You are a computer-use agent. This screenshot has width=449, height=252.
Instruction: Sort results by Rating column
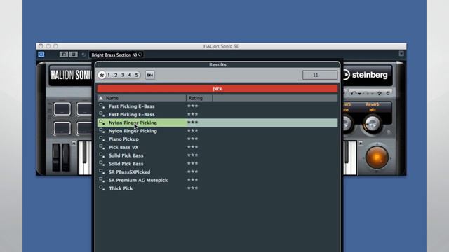[199, 98]
